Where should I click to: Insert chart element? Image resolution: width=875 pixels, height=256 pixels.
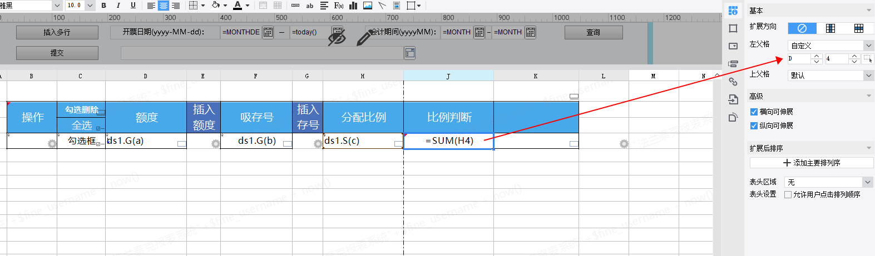pyautogui.click(x=353, y=6)
